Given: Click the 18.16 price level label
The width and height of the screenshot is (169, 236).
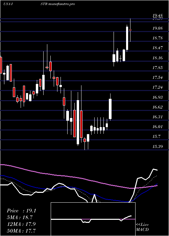Looking at the screenshot, I should (x=158, y=58).
